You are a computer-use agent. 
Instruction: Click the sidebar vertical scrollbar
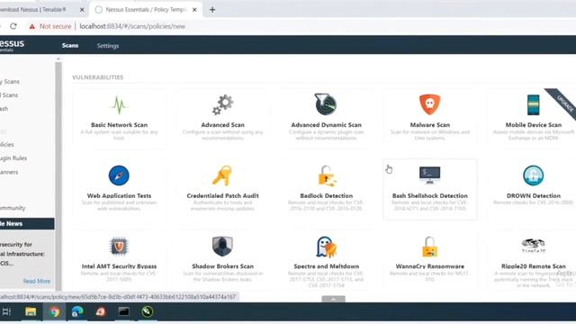pyautogui.click(x=58, y=176)
